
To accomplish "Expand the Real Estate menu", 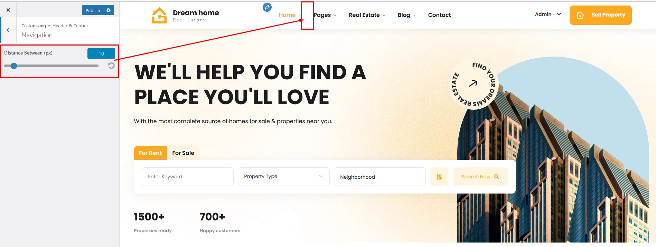I will (x=367, y=15).
